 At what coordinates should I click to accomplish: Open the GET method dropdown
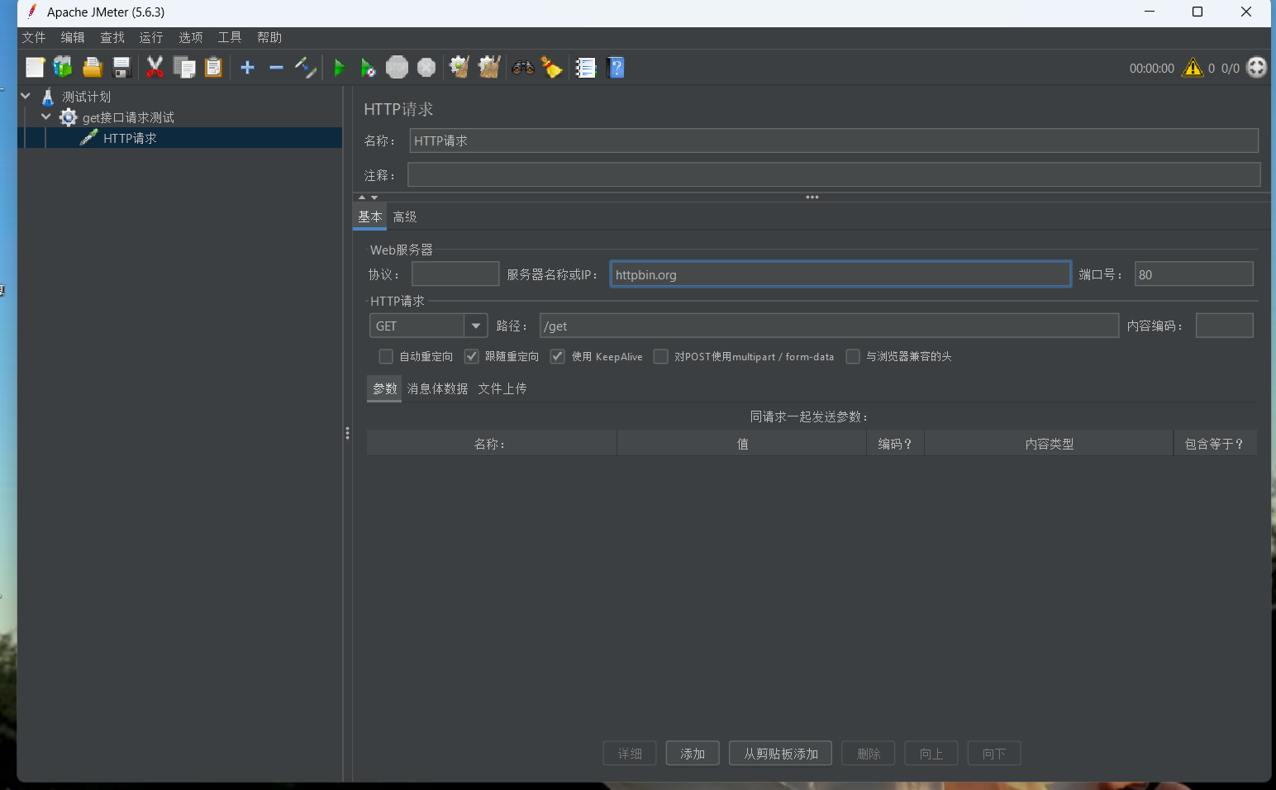476,326
